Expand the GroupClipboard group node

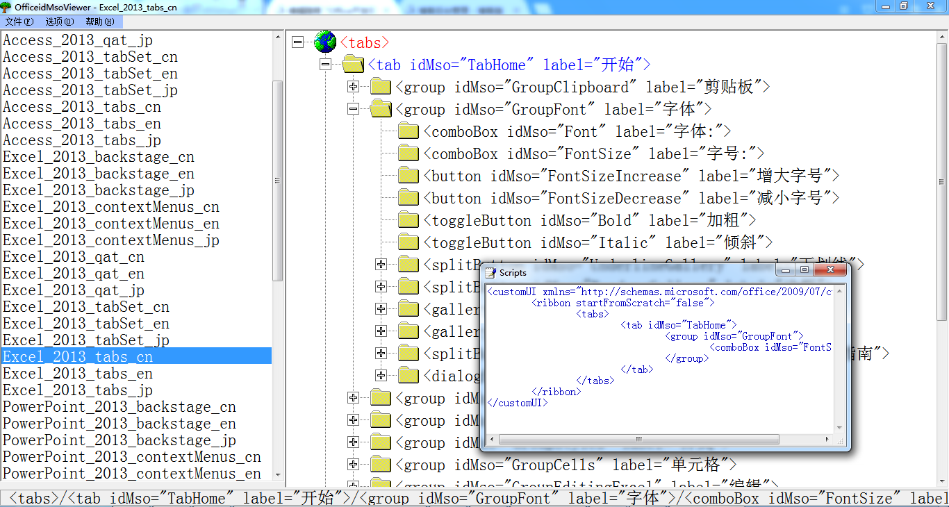pos(353,86)
